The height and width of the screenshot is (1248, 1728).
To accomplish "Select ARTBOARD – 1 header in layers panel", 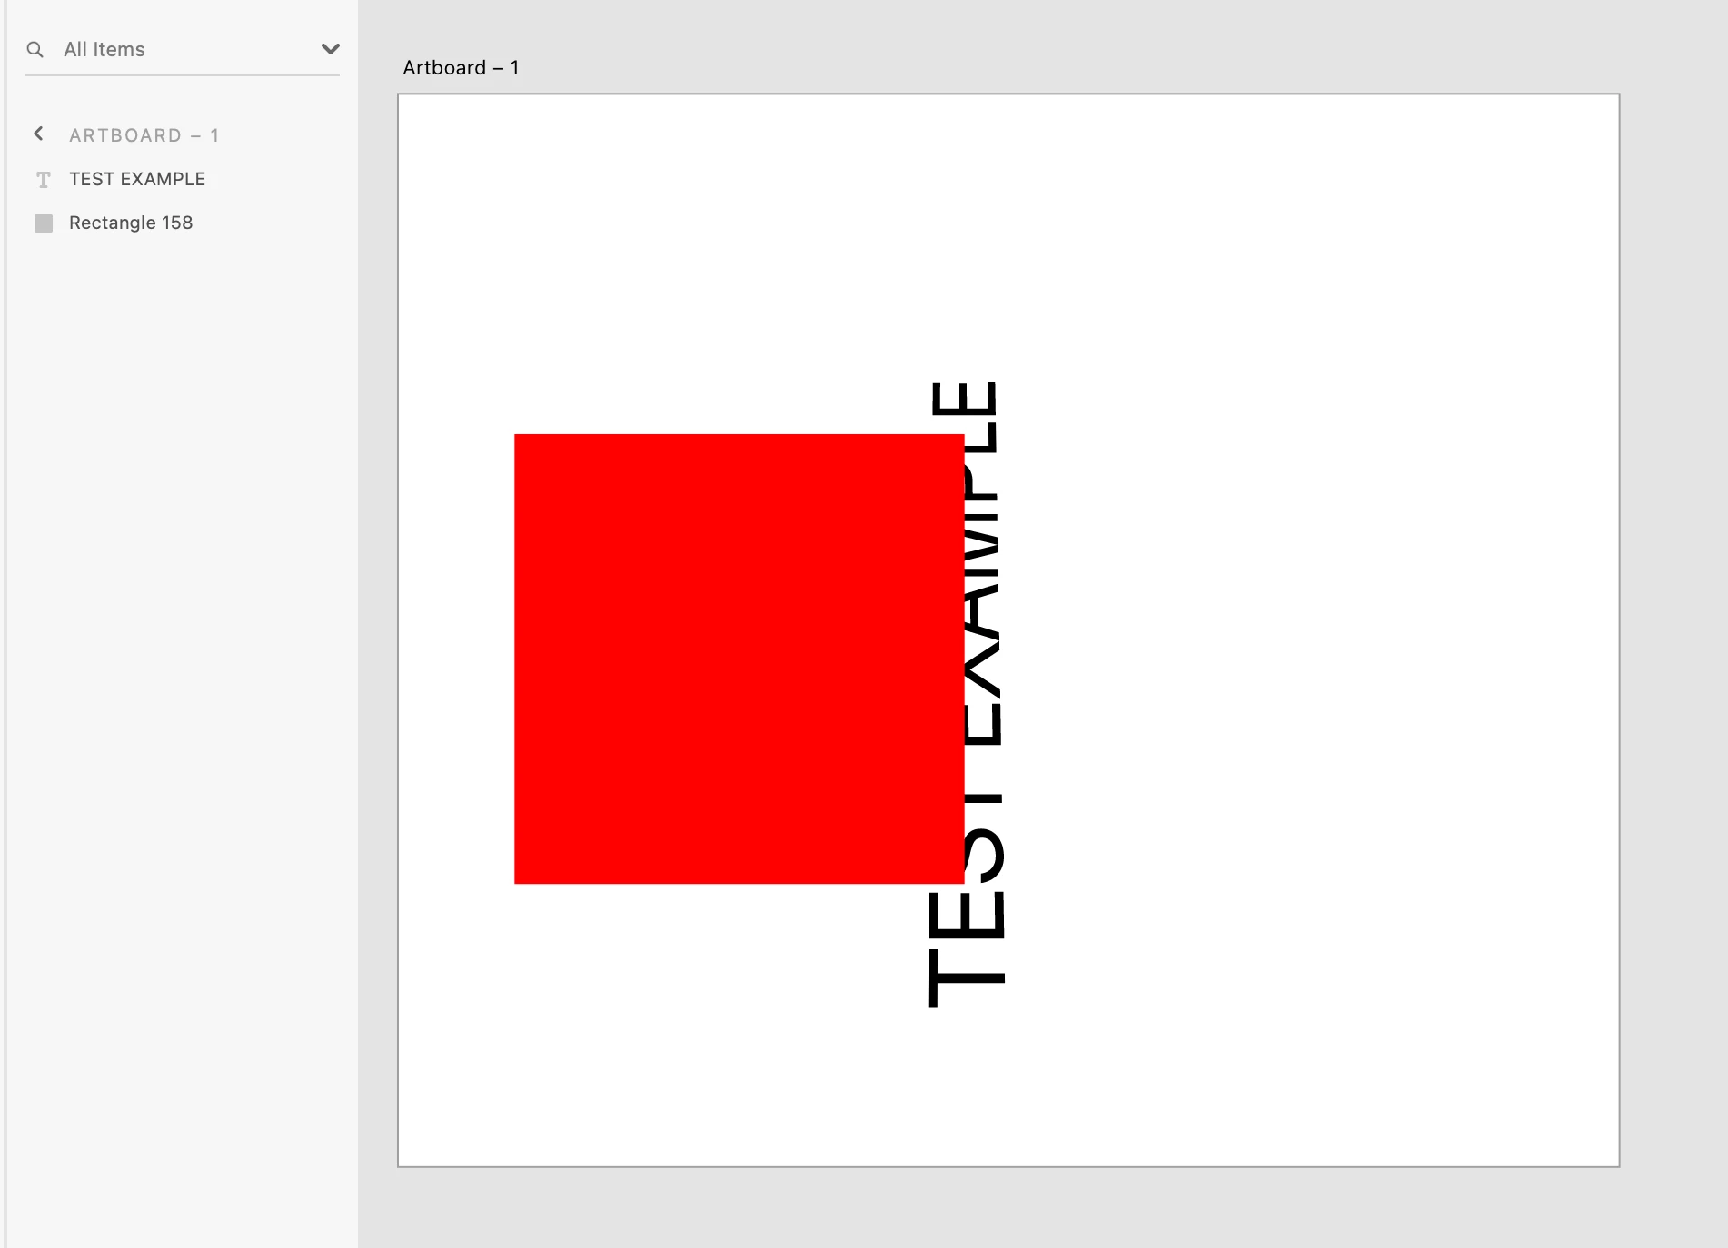I will [144, 135].
